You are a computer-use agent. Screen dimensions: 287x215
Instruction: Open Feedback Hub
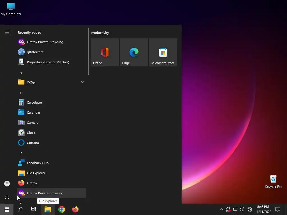click(51, 163)
